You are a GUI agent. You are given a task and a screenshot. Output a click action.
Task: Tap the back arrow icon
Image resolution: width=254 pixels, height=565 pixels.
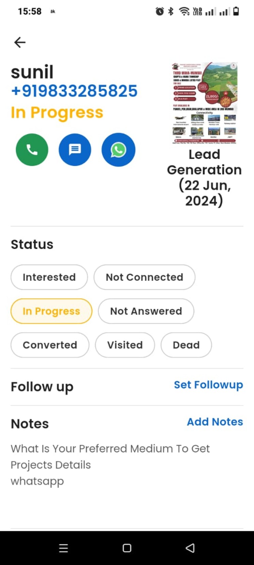coord(20,42)
